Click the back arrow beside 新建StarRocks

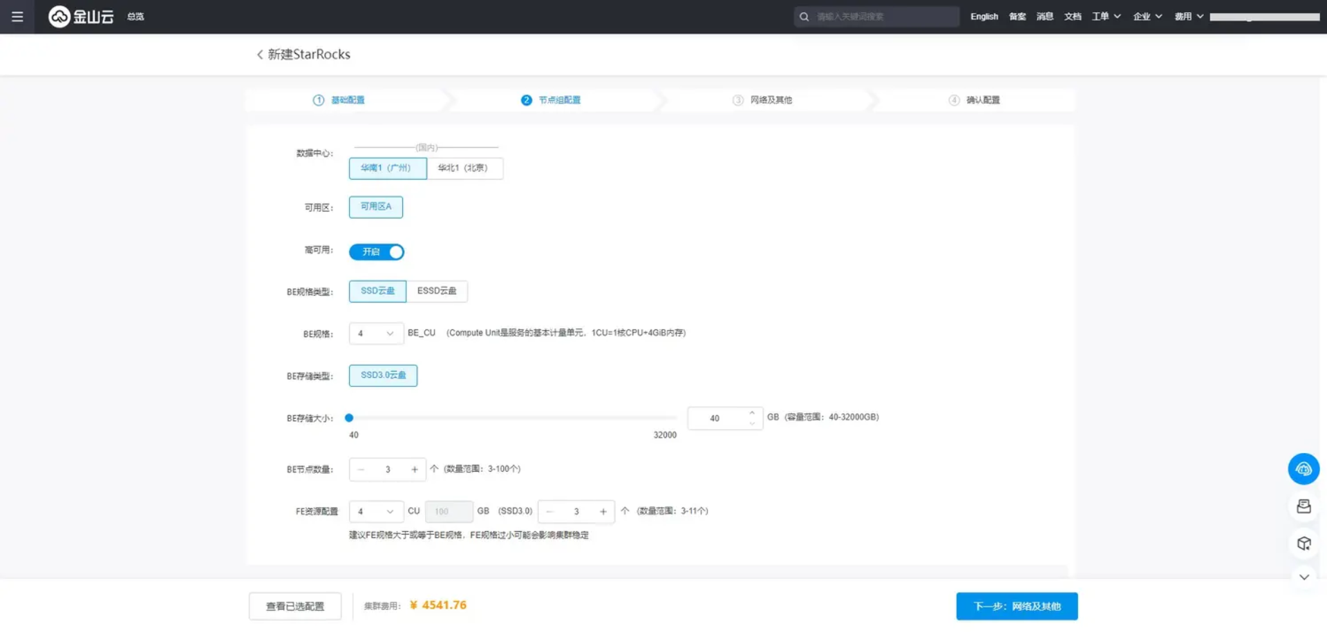(260, 55)
